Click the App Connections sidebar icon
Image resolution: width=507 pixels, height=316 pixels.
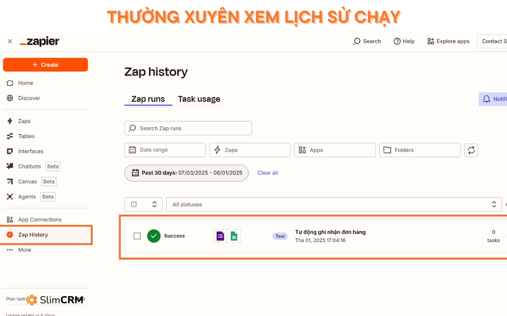point(10,220)
